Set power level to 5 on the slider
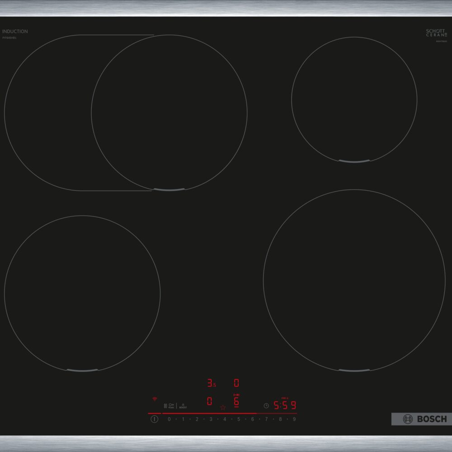 point(239,419)
